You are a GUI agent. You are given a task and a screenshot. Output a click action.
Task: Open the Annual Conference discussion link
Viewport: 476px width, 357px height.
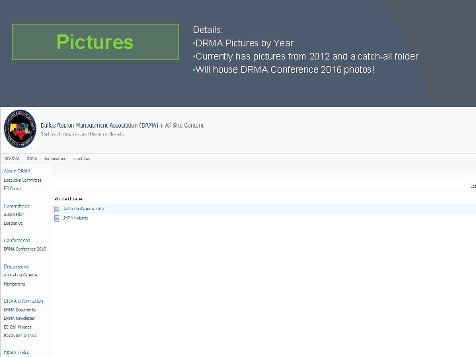[20, 275]
